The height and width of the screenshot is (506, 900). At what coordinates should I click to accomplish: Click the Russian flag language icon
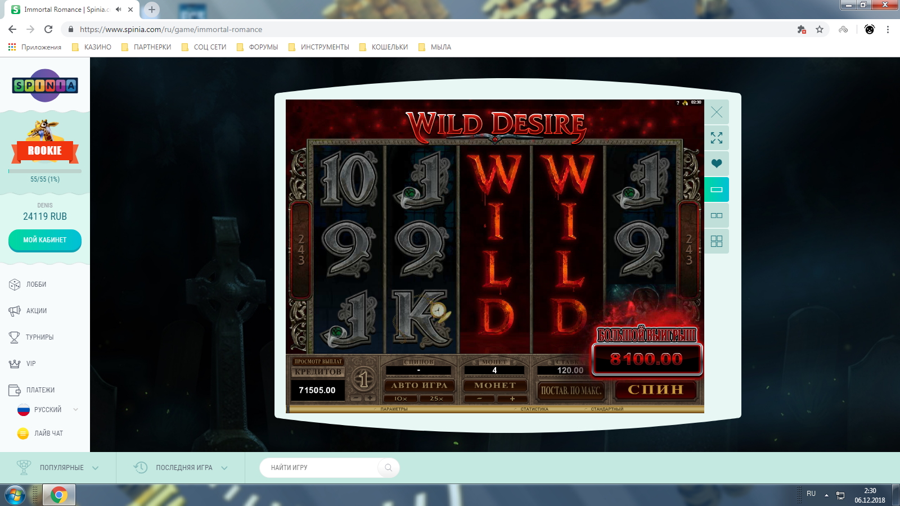(23, 410)
